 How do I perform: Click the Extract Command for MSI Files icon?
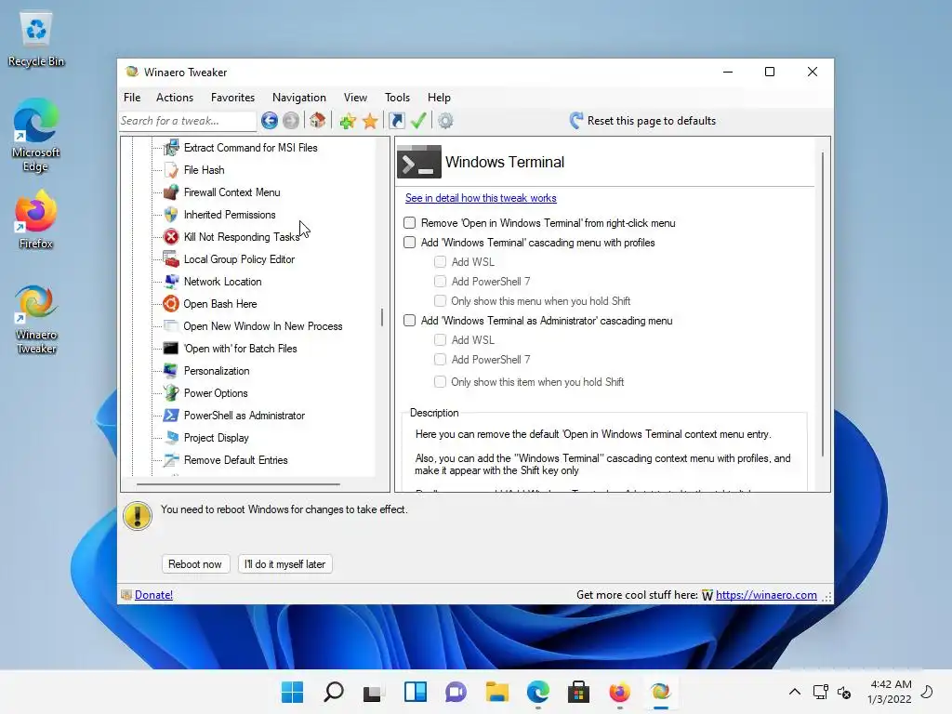coord(171,148)
